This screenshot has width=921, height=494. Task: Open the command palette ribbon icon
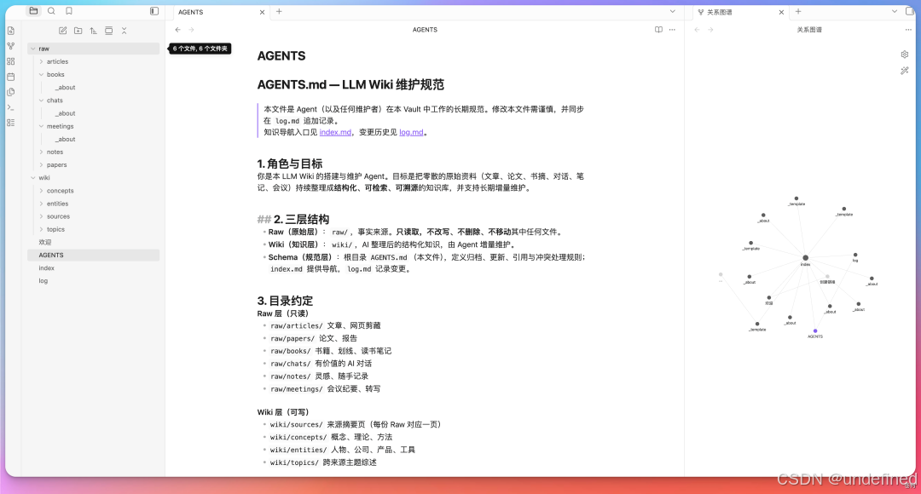click(x=10, y=107)
